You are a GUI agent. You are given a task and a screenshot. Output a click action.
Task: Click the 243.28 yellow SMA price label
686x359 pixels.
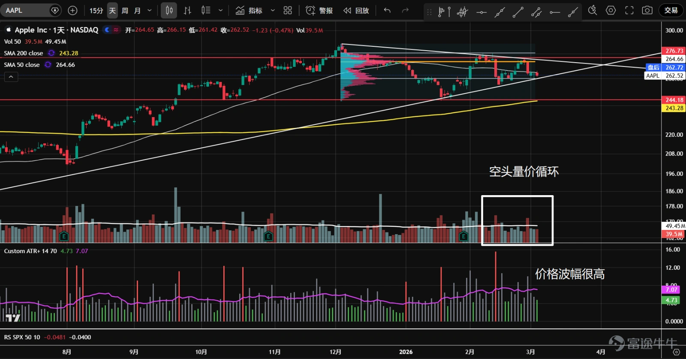pyautogui.click(x=674, y=108)
